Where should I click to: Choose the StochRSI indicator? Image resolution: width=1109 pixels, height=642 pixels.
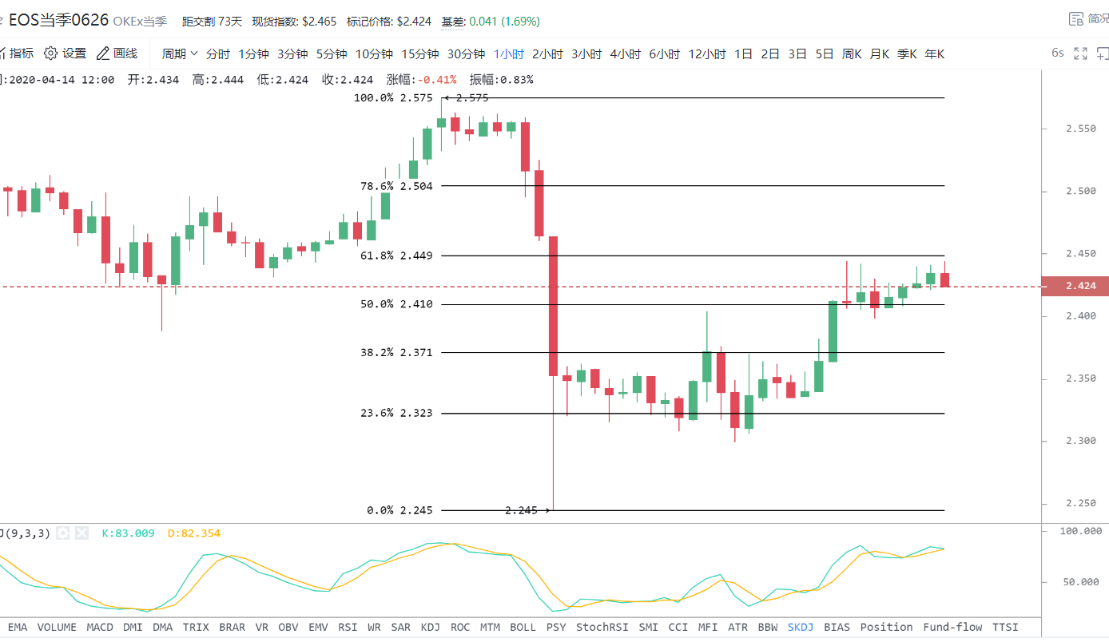click(x=602, y=627)
